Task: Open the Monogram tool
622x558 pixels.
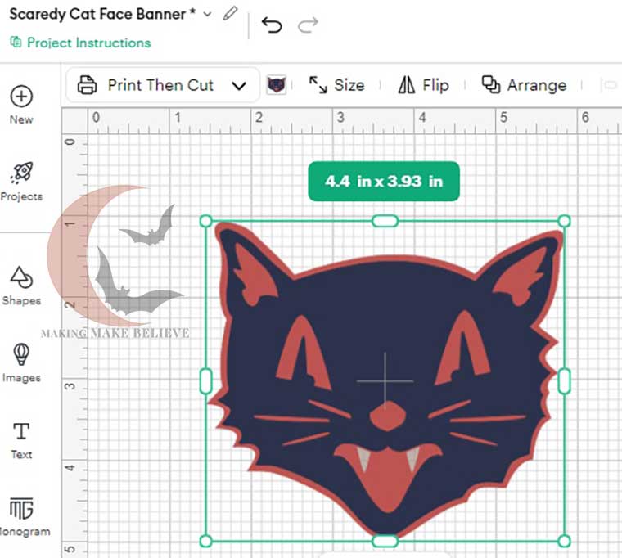Action: coord(21,508)
